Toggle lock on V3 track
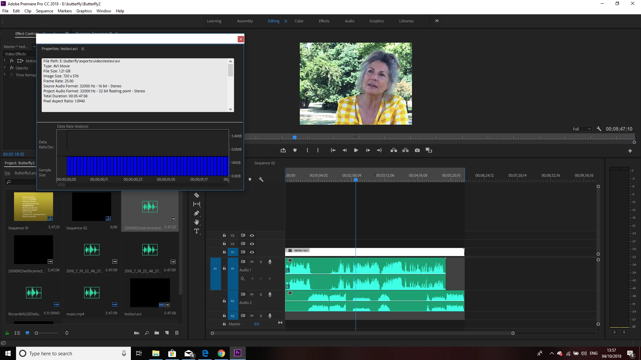Viewport: 641px width, 360px height. coord(224,235)
